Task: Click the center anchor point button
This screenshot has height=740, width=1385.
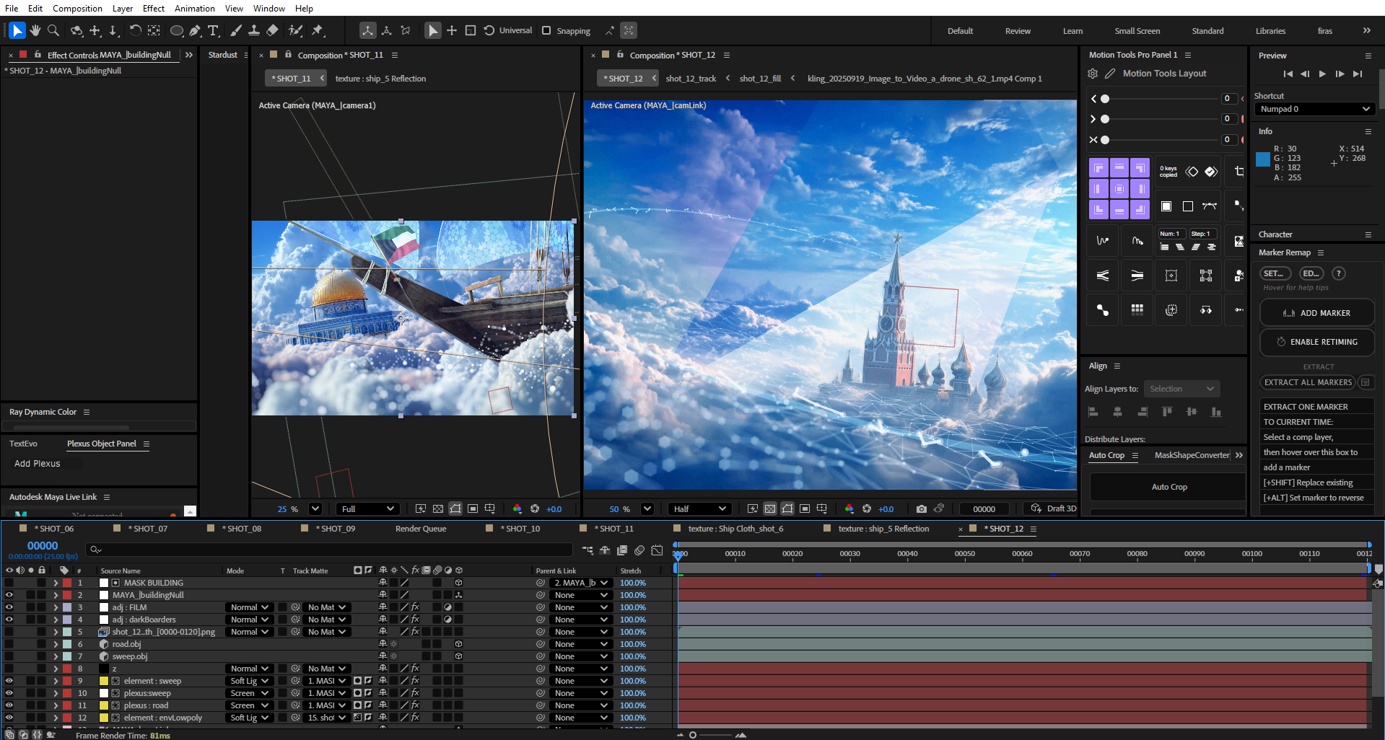Action: (x=1119, y=190)
